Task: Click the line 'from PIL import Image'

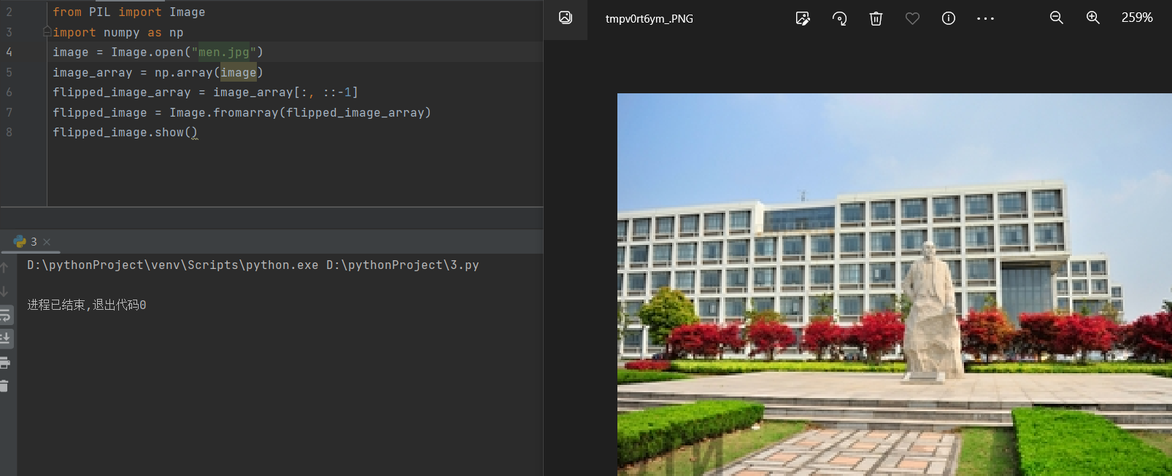Action: [x=128, y=12]
